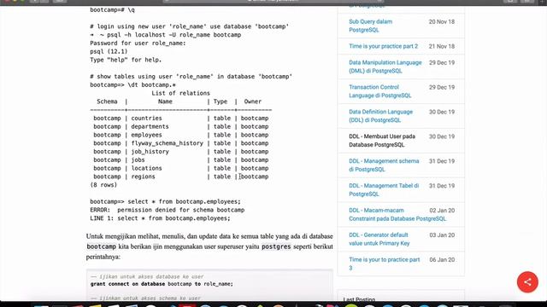Open 'Data Definition Language (DDL) di PostgreSQL' link

(x=380, y=116)
